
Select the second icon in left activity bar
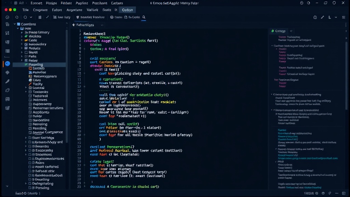(8, 33)
